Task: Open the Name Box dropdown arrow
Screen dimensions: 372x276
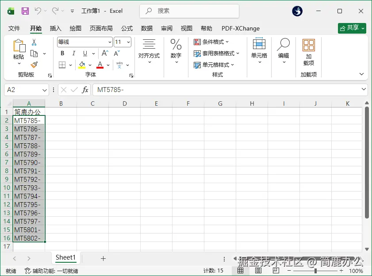Action: pyautogui.click(x=44, y=90)
